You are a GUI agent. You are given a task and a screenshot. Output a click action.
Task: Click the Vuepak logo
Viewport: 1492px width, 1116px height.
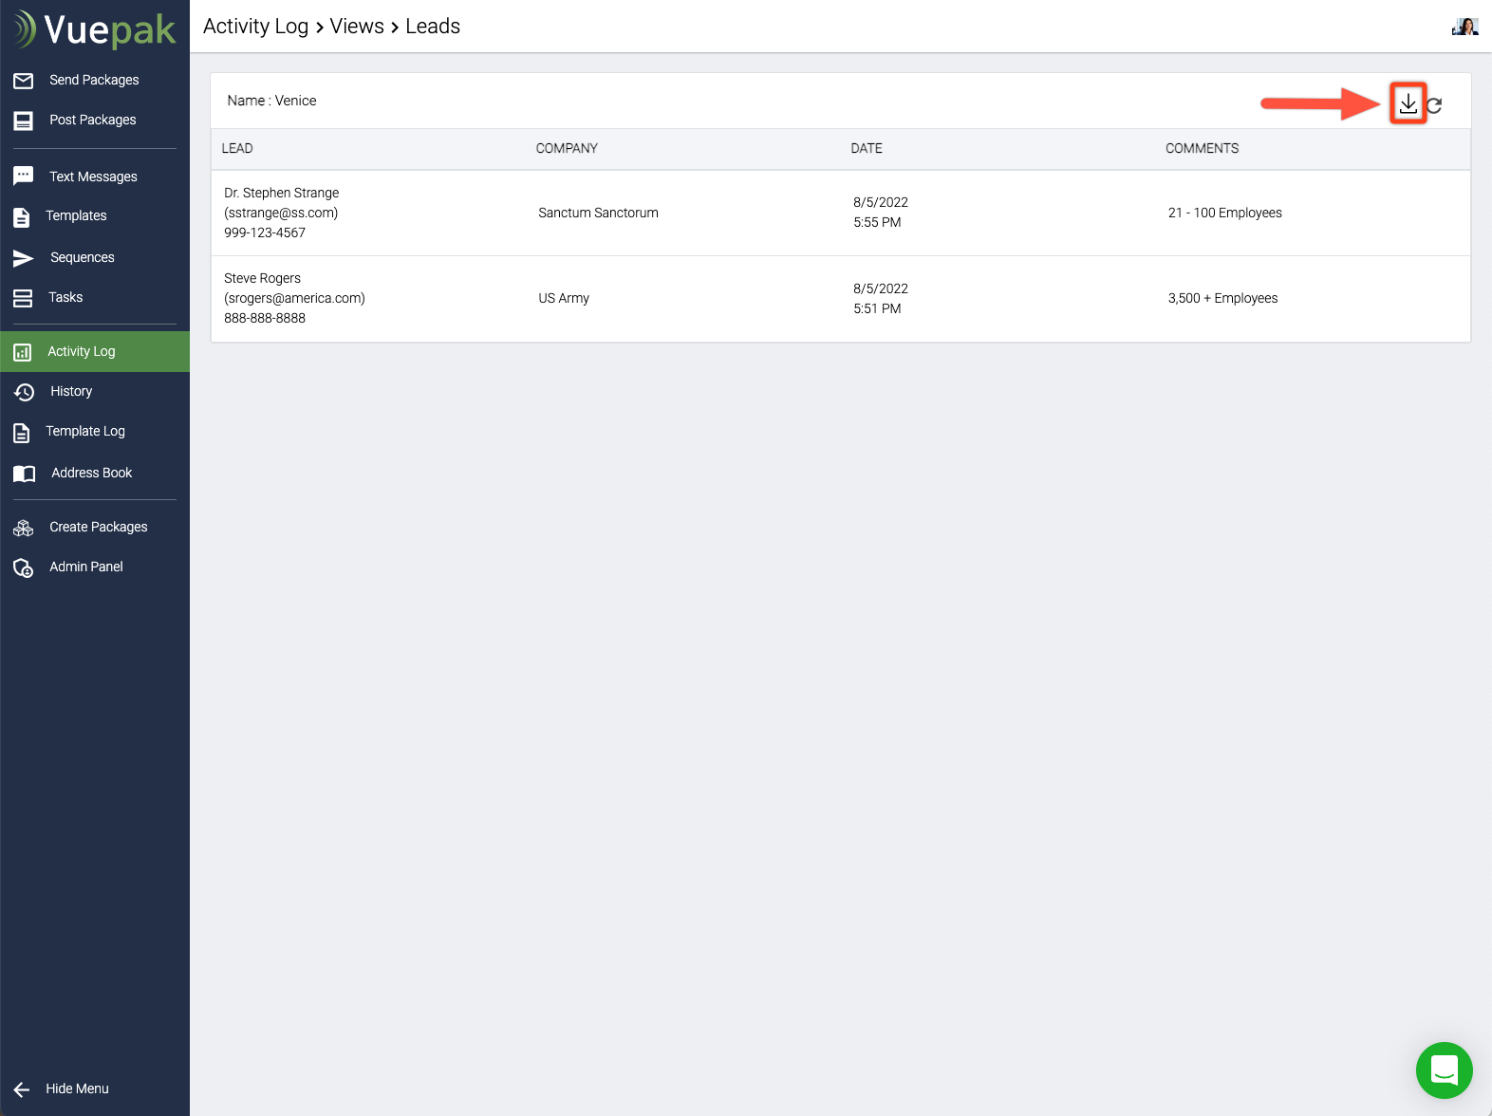(x=95, y=29)
